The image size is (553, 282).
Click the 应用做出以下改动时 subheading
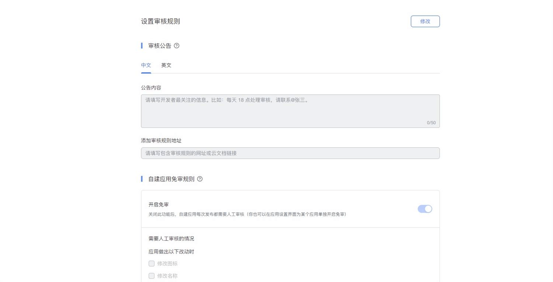coord(171,252)
